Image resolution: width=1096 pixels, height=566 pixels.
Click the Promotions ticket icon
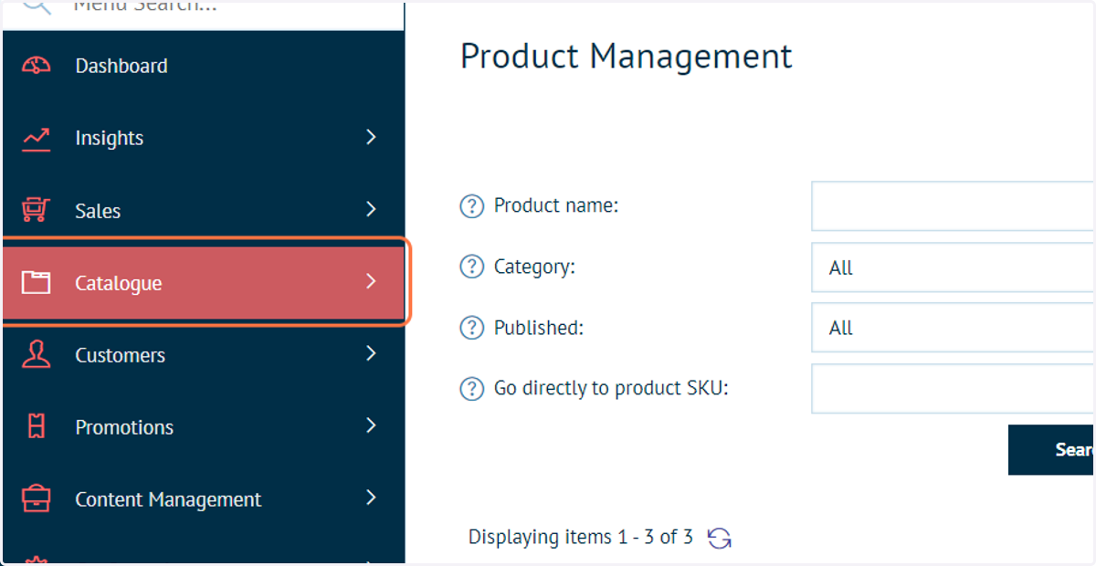[36, 426]
